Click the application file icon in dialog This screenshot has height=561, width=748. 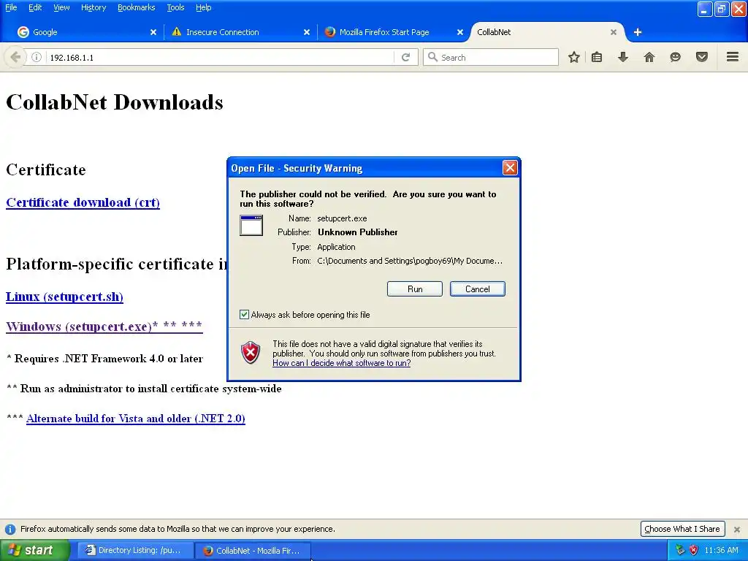click(251, 225)
